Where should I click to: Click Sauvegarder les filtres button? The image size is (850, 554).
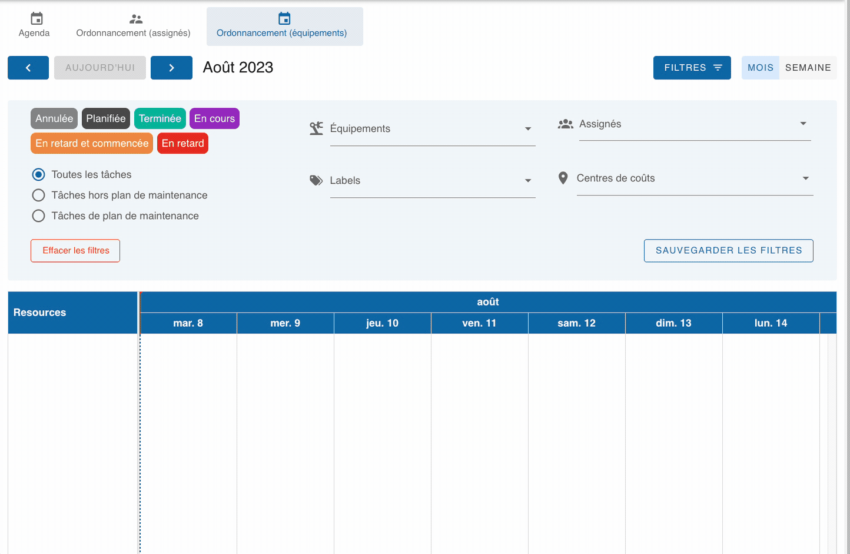click(728, 250)
